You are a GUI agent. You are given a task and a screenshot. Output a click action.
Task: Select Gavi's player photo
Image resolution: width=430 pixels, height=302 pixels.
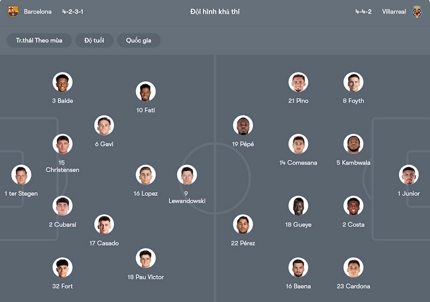pos(104,125)
